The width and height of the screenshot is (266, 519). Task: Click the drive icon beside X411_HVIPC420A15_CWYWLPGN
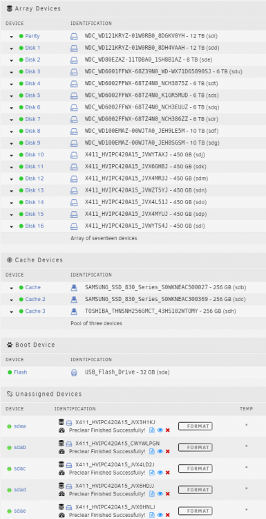click(68, 444)
